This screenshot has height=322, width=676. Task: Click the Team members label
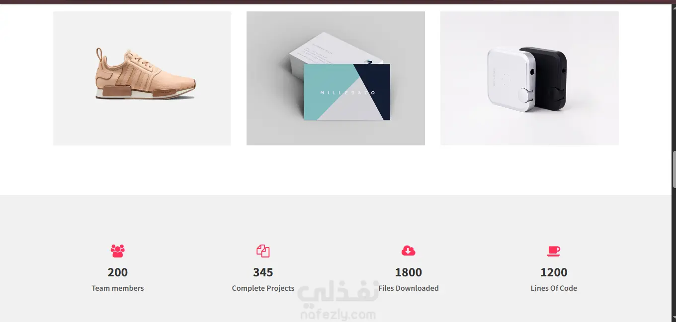coord(118,288)
